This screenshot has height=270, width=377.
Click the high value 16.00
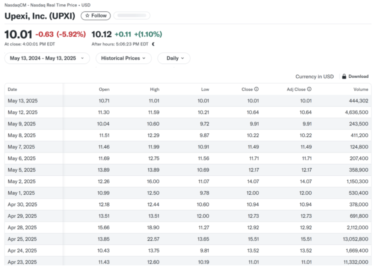point(154,182)
